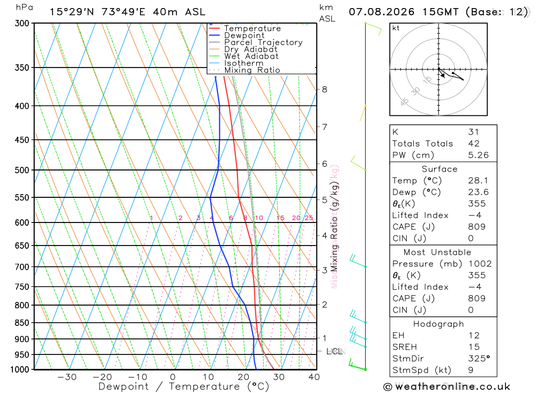Click the pink mixing ratio label 10
Screen dimensions: 536x393
[x=259, y=218]
